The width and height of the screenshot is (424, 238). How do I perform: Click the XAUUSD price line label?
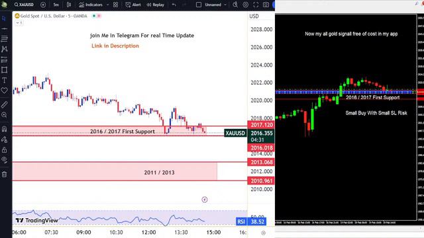[x=235, y=133]
